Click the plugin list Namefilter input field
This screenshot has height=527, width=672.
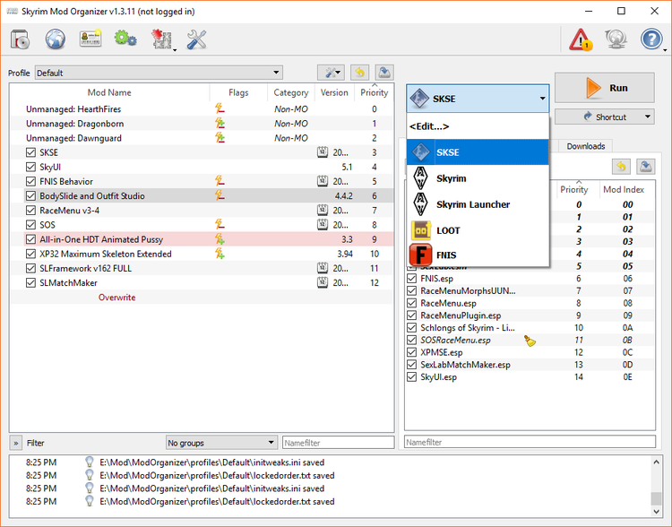point(530,442)
